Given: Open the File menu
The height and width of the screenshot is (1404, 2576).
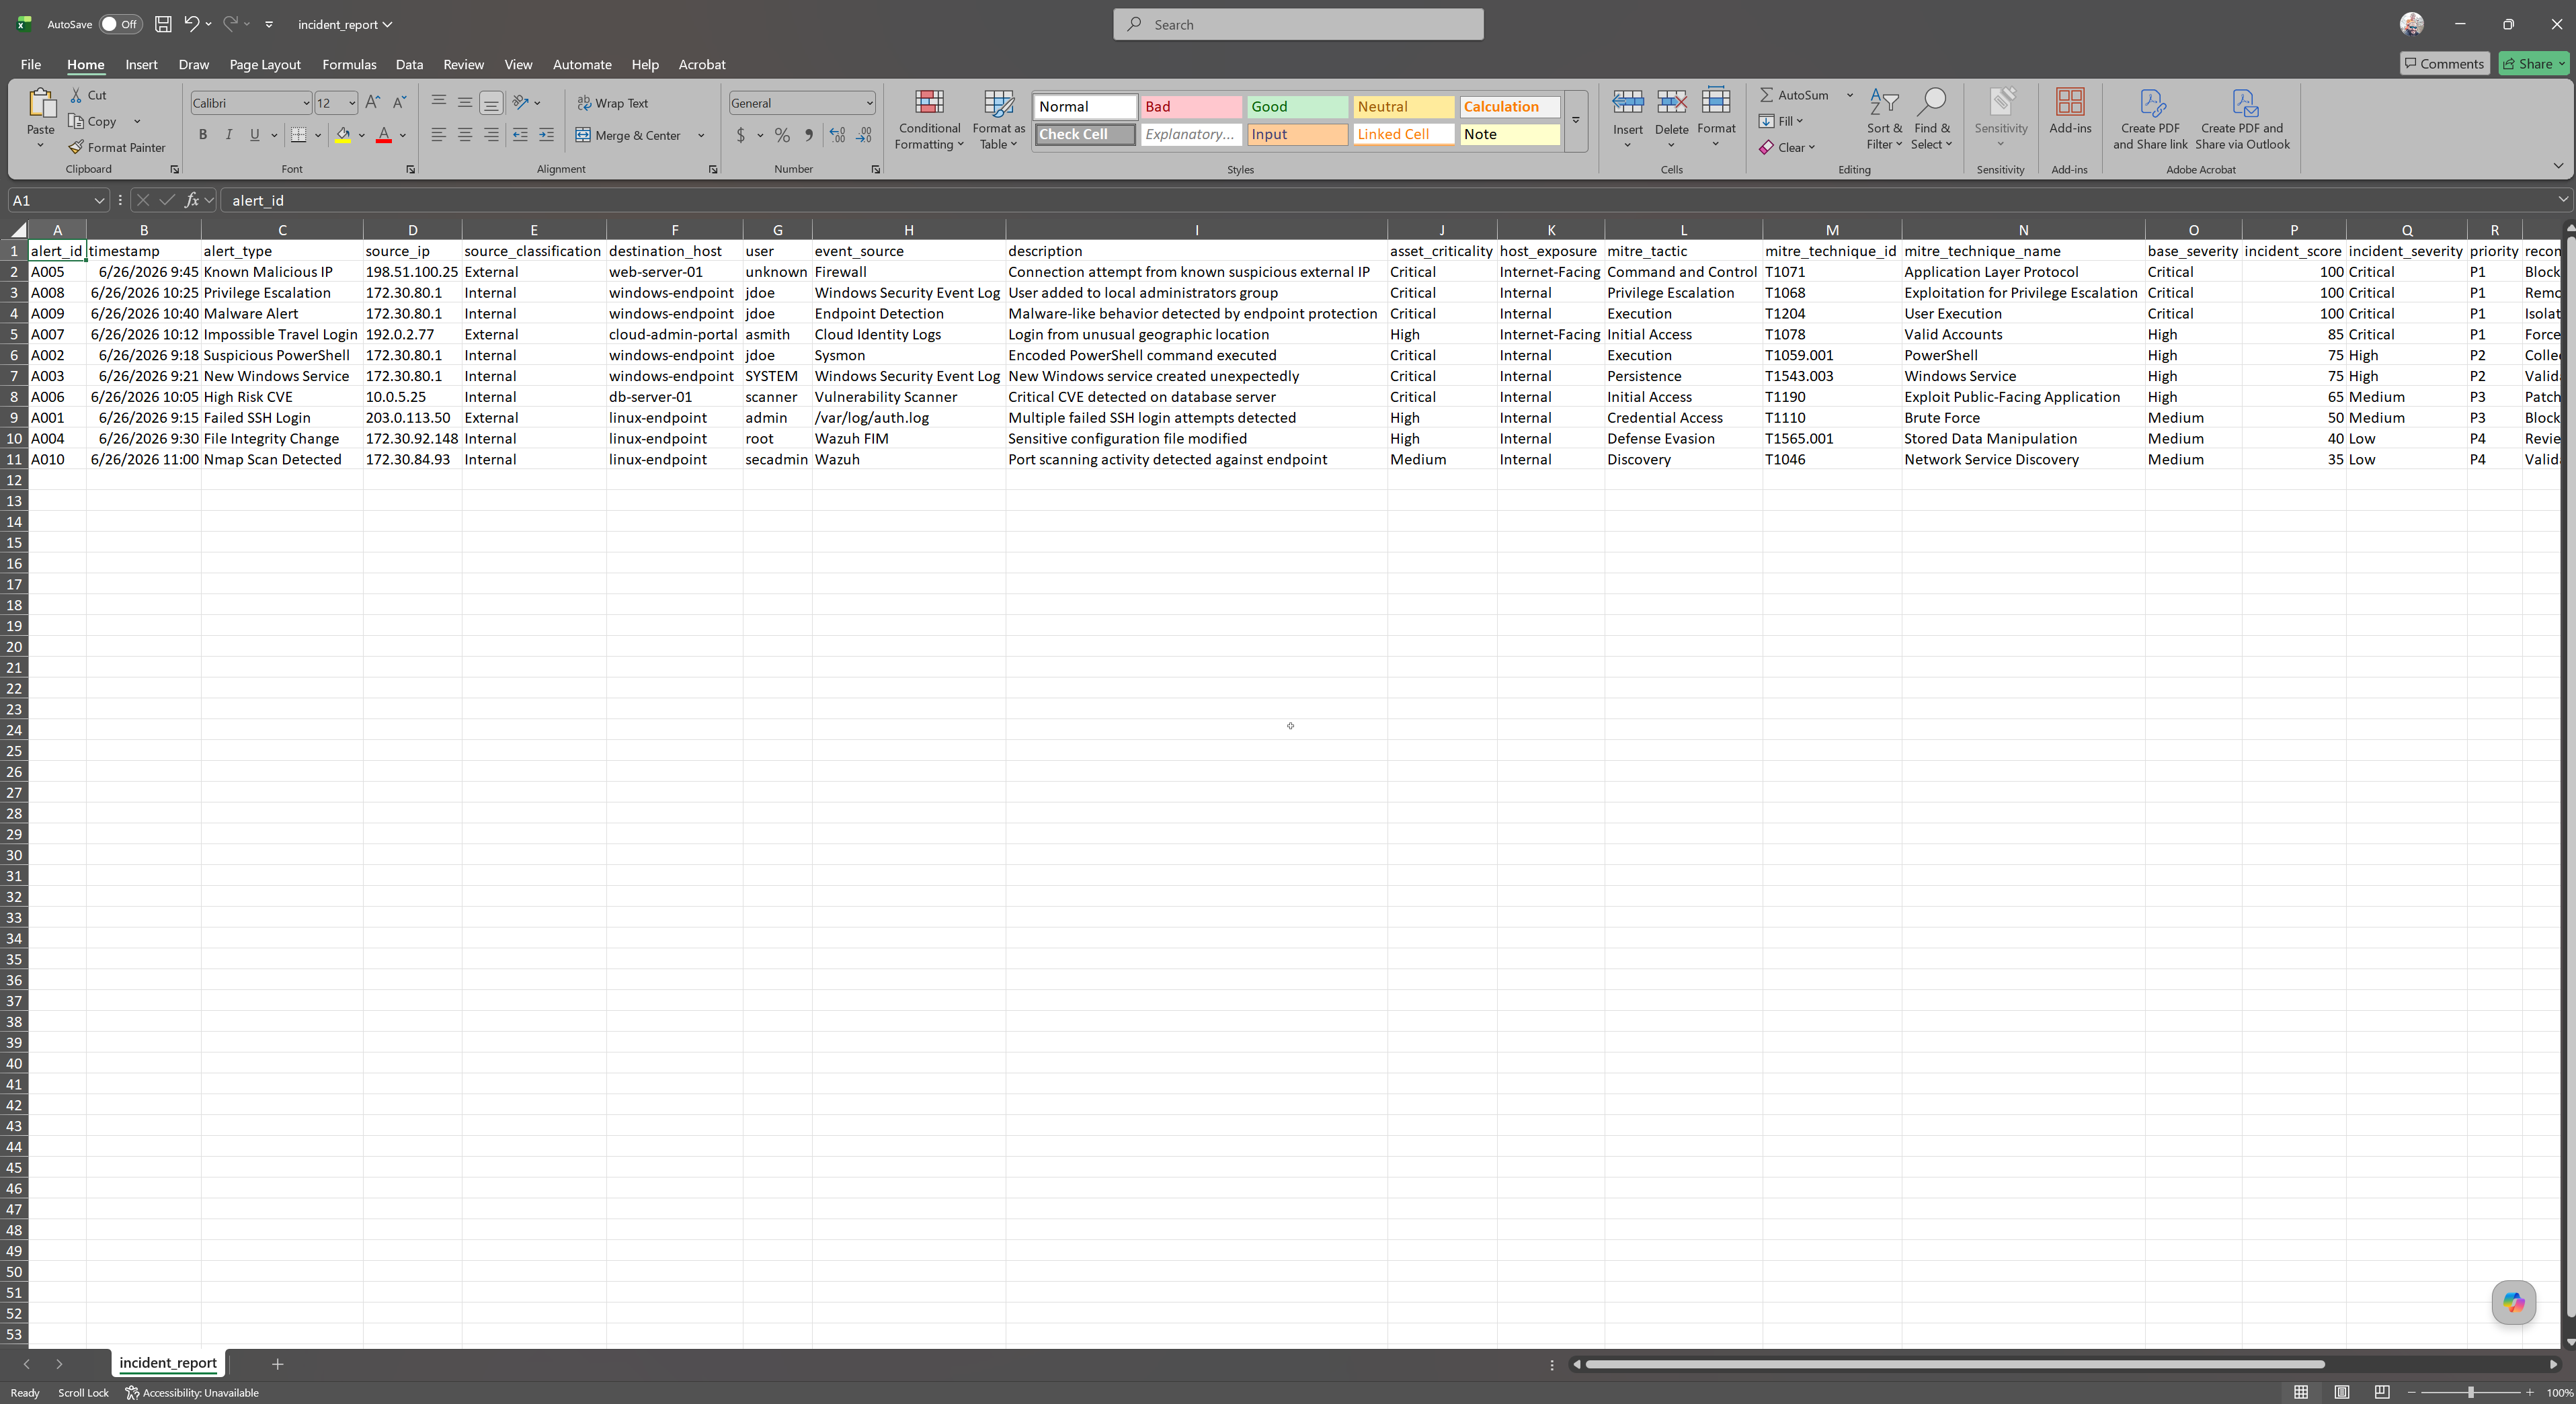Looking at the screenshot, I should click(31, 64).
